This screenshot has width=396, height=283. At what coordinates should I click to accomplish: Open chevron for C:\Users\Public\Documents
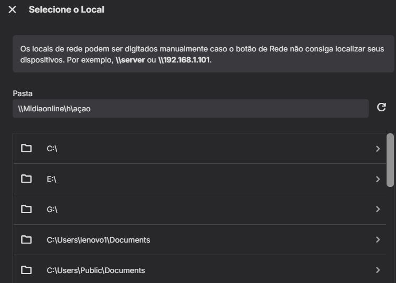click(x=378, y=270)
